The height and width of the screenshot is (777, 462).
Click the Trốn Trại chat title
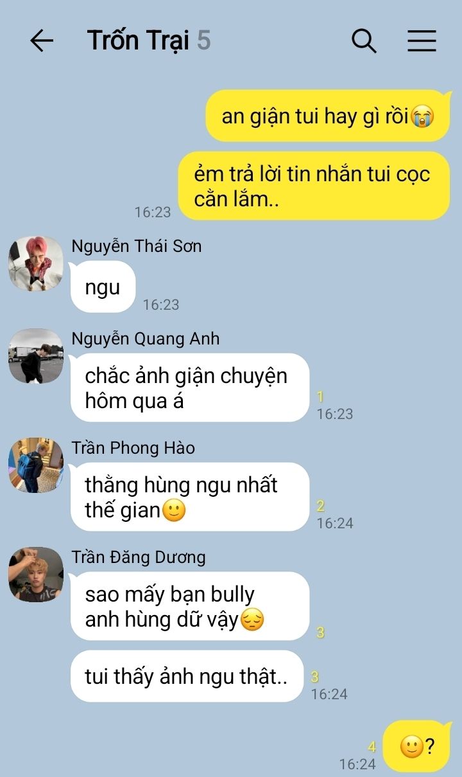(139, 40)
